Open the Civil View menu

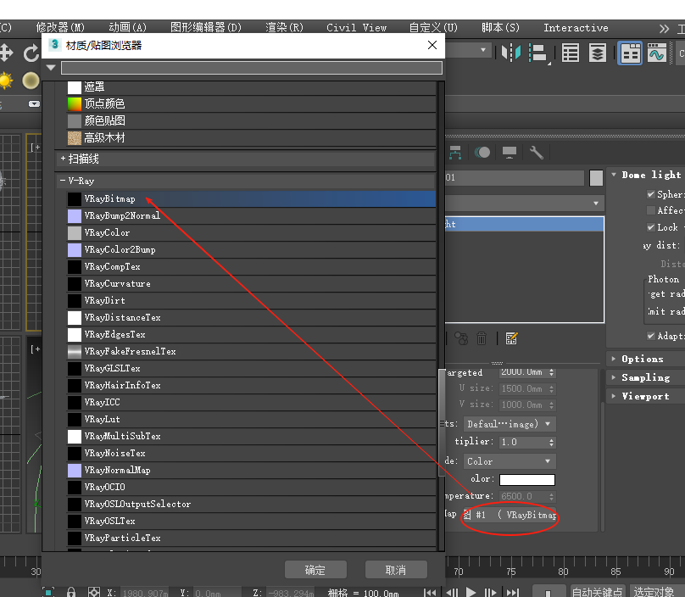(x=356, y=27)
